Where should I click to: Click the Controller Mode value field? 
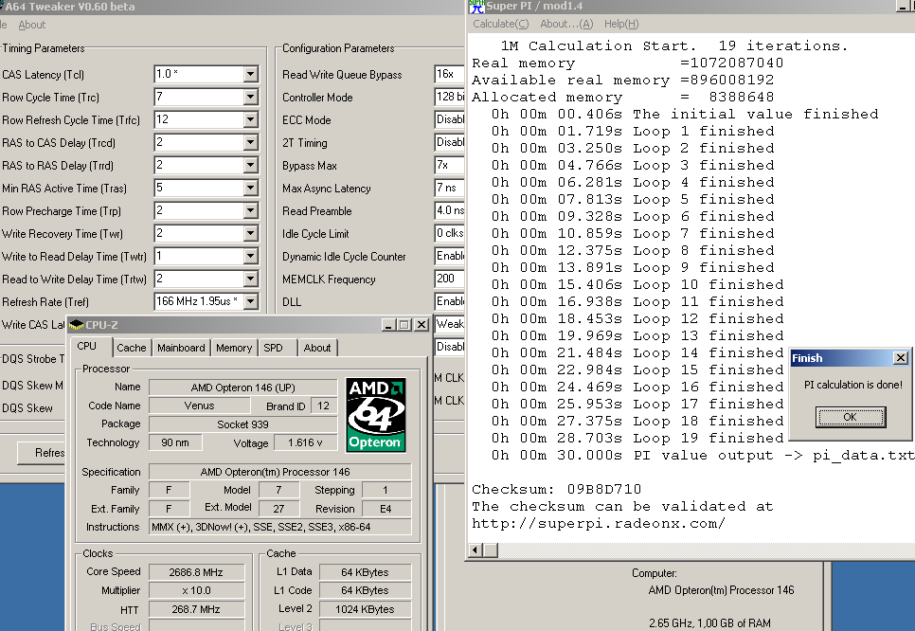[449, 97]
